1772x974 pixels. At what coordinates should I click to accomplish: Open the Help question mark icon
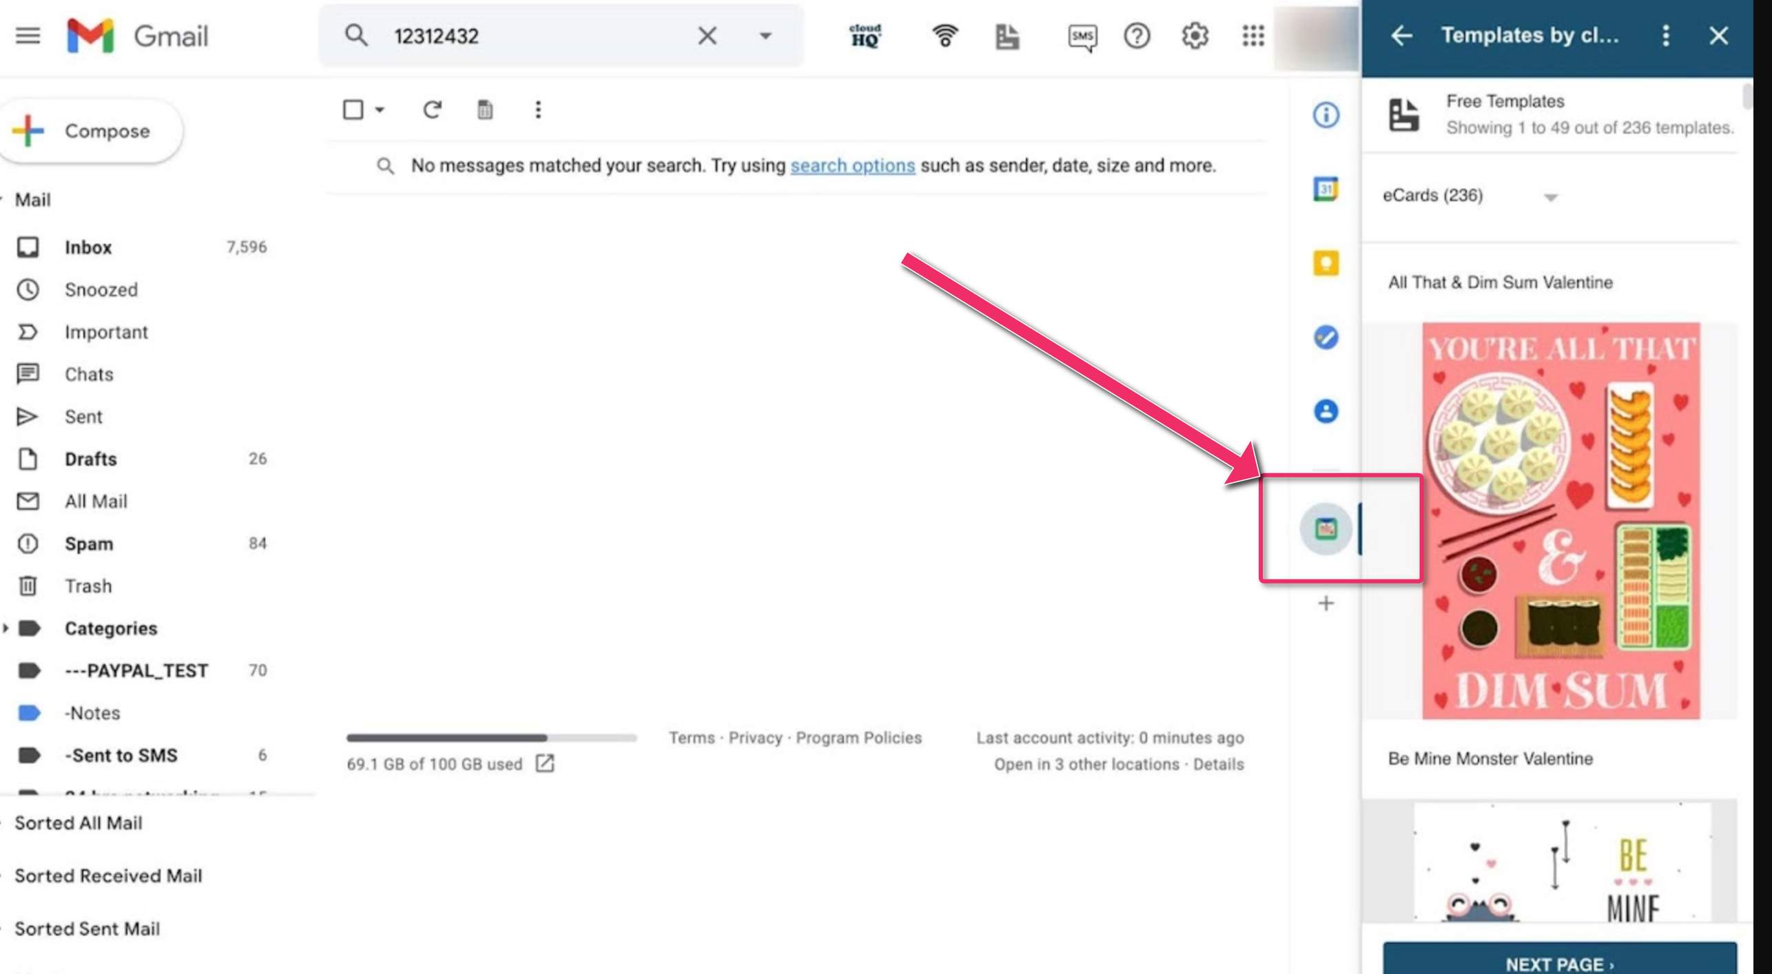(1137, 35)
